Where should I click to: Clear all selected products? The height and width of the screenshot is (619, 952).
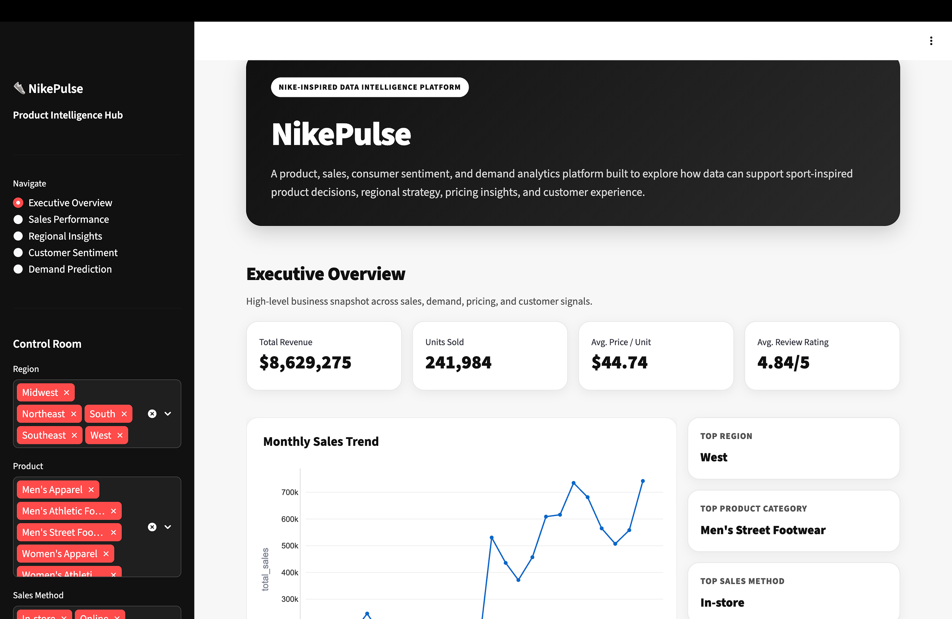[x=152, y=527]
